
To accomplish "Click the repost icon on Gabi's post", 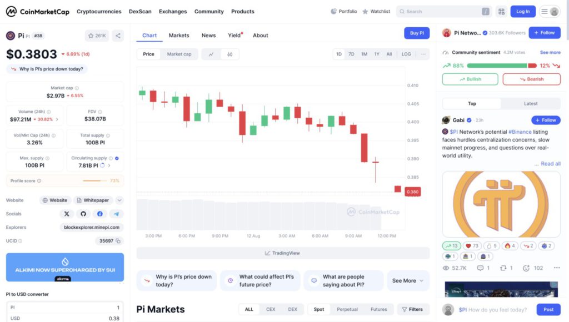I will click(503, 268).
